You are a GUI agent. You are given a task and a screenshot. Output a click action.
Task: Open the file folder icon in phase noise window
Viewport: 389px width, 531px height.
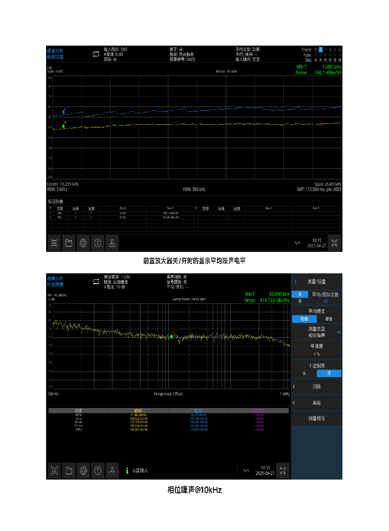click(x=68, y=471)
